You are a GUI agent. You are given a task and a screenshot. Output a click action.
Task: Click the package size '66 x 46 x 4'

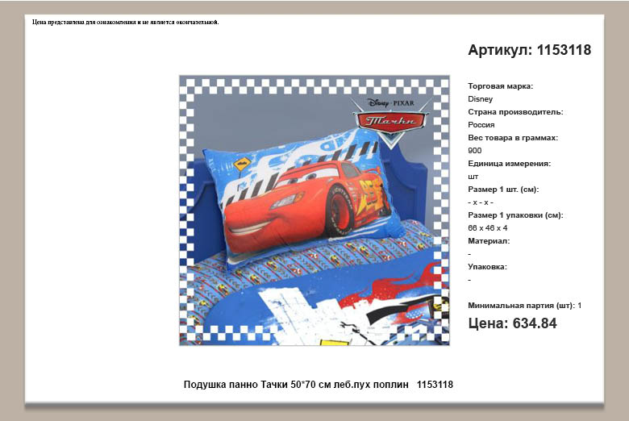click(x=487, y=228)
